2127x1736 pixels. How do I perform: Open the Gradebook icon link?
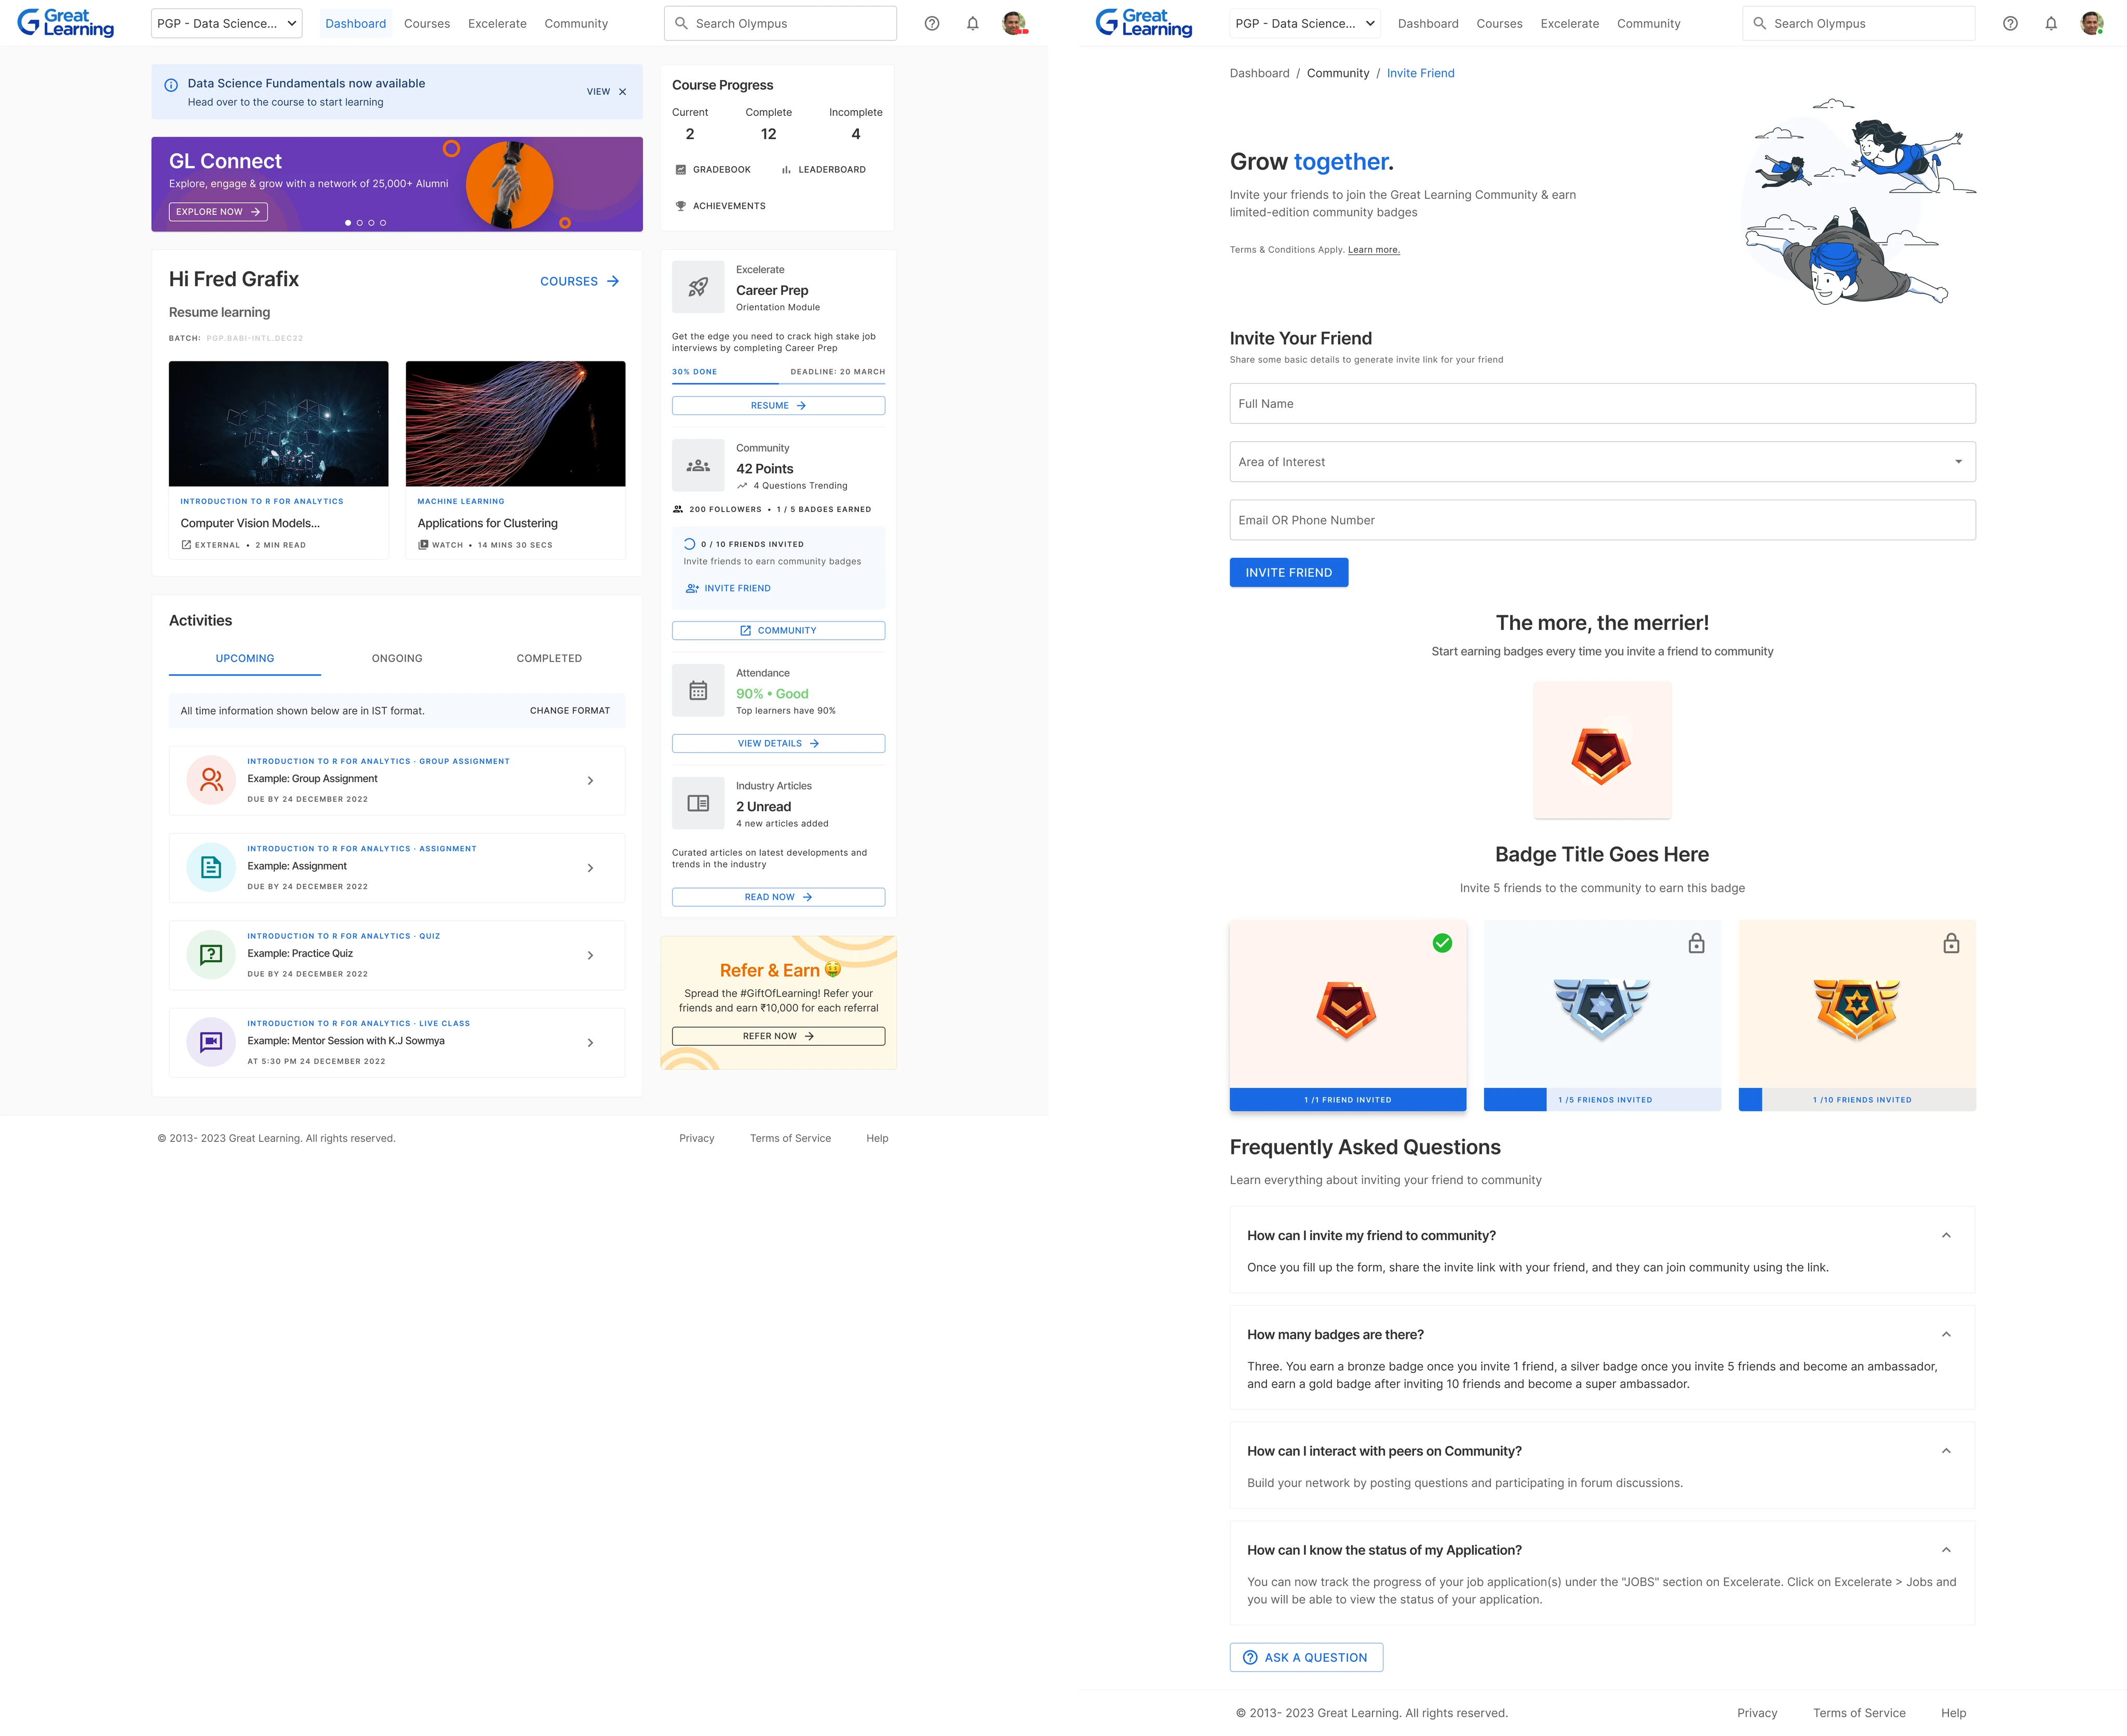681,170
